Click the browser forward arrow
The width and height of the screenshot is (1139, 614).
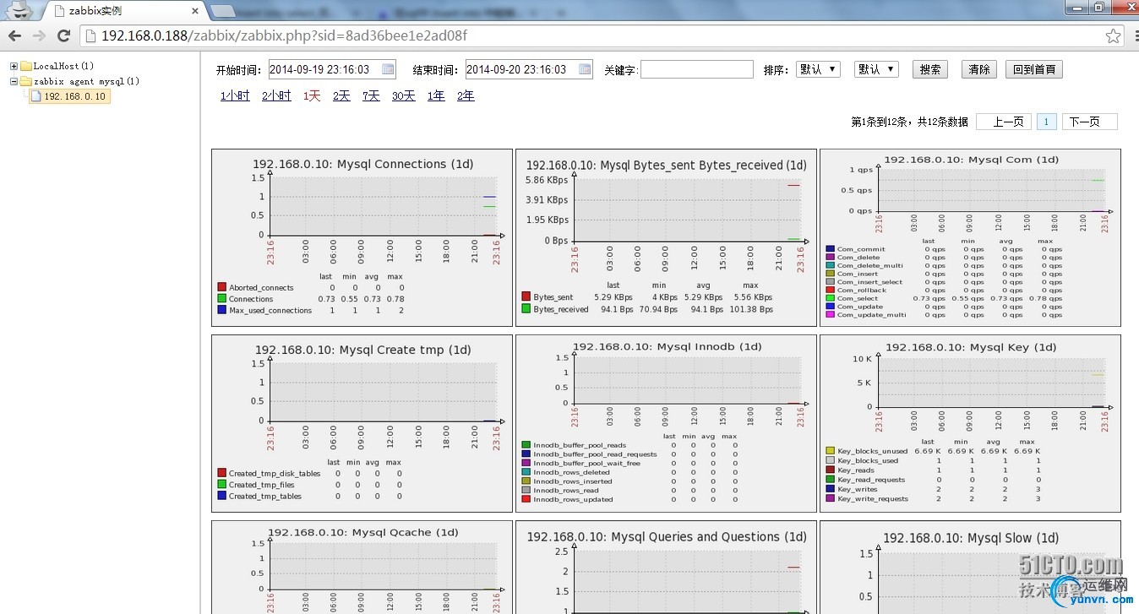pos(39,35)
